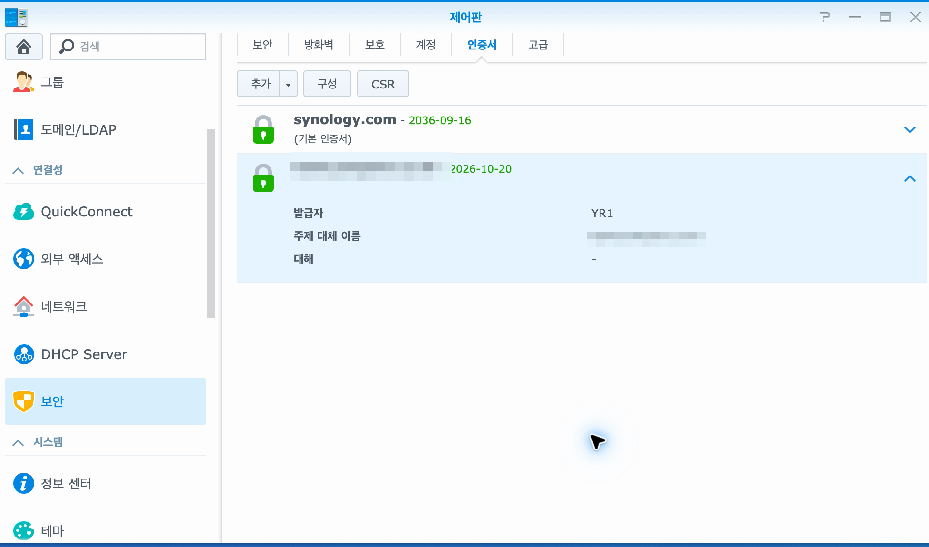Select 정보 센터 label in sidebar
This screenshot has height=547, width=929.
pos(66,483)
